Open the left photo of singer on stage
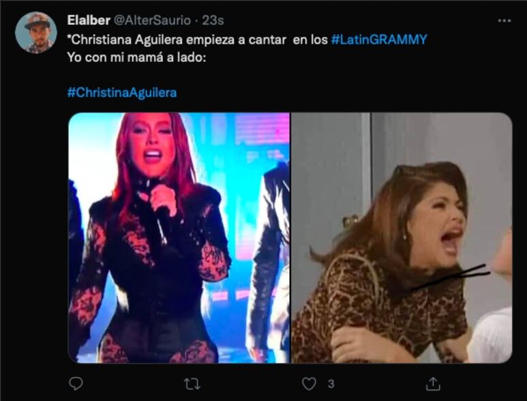Screen dimensions: 527x401 click(179, 238)
